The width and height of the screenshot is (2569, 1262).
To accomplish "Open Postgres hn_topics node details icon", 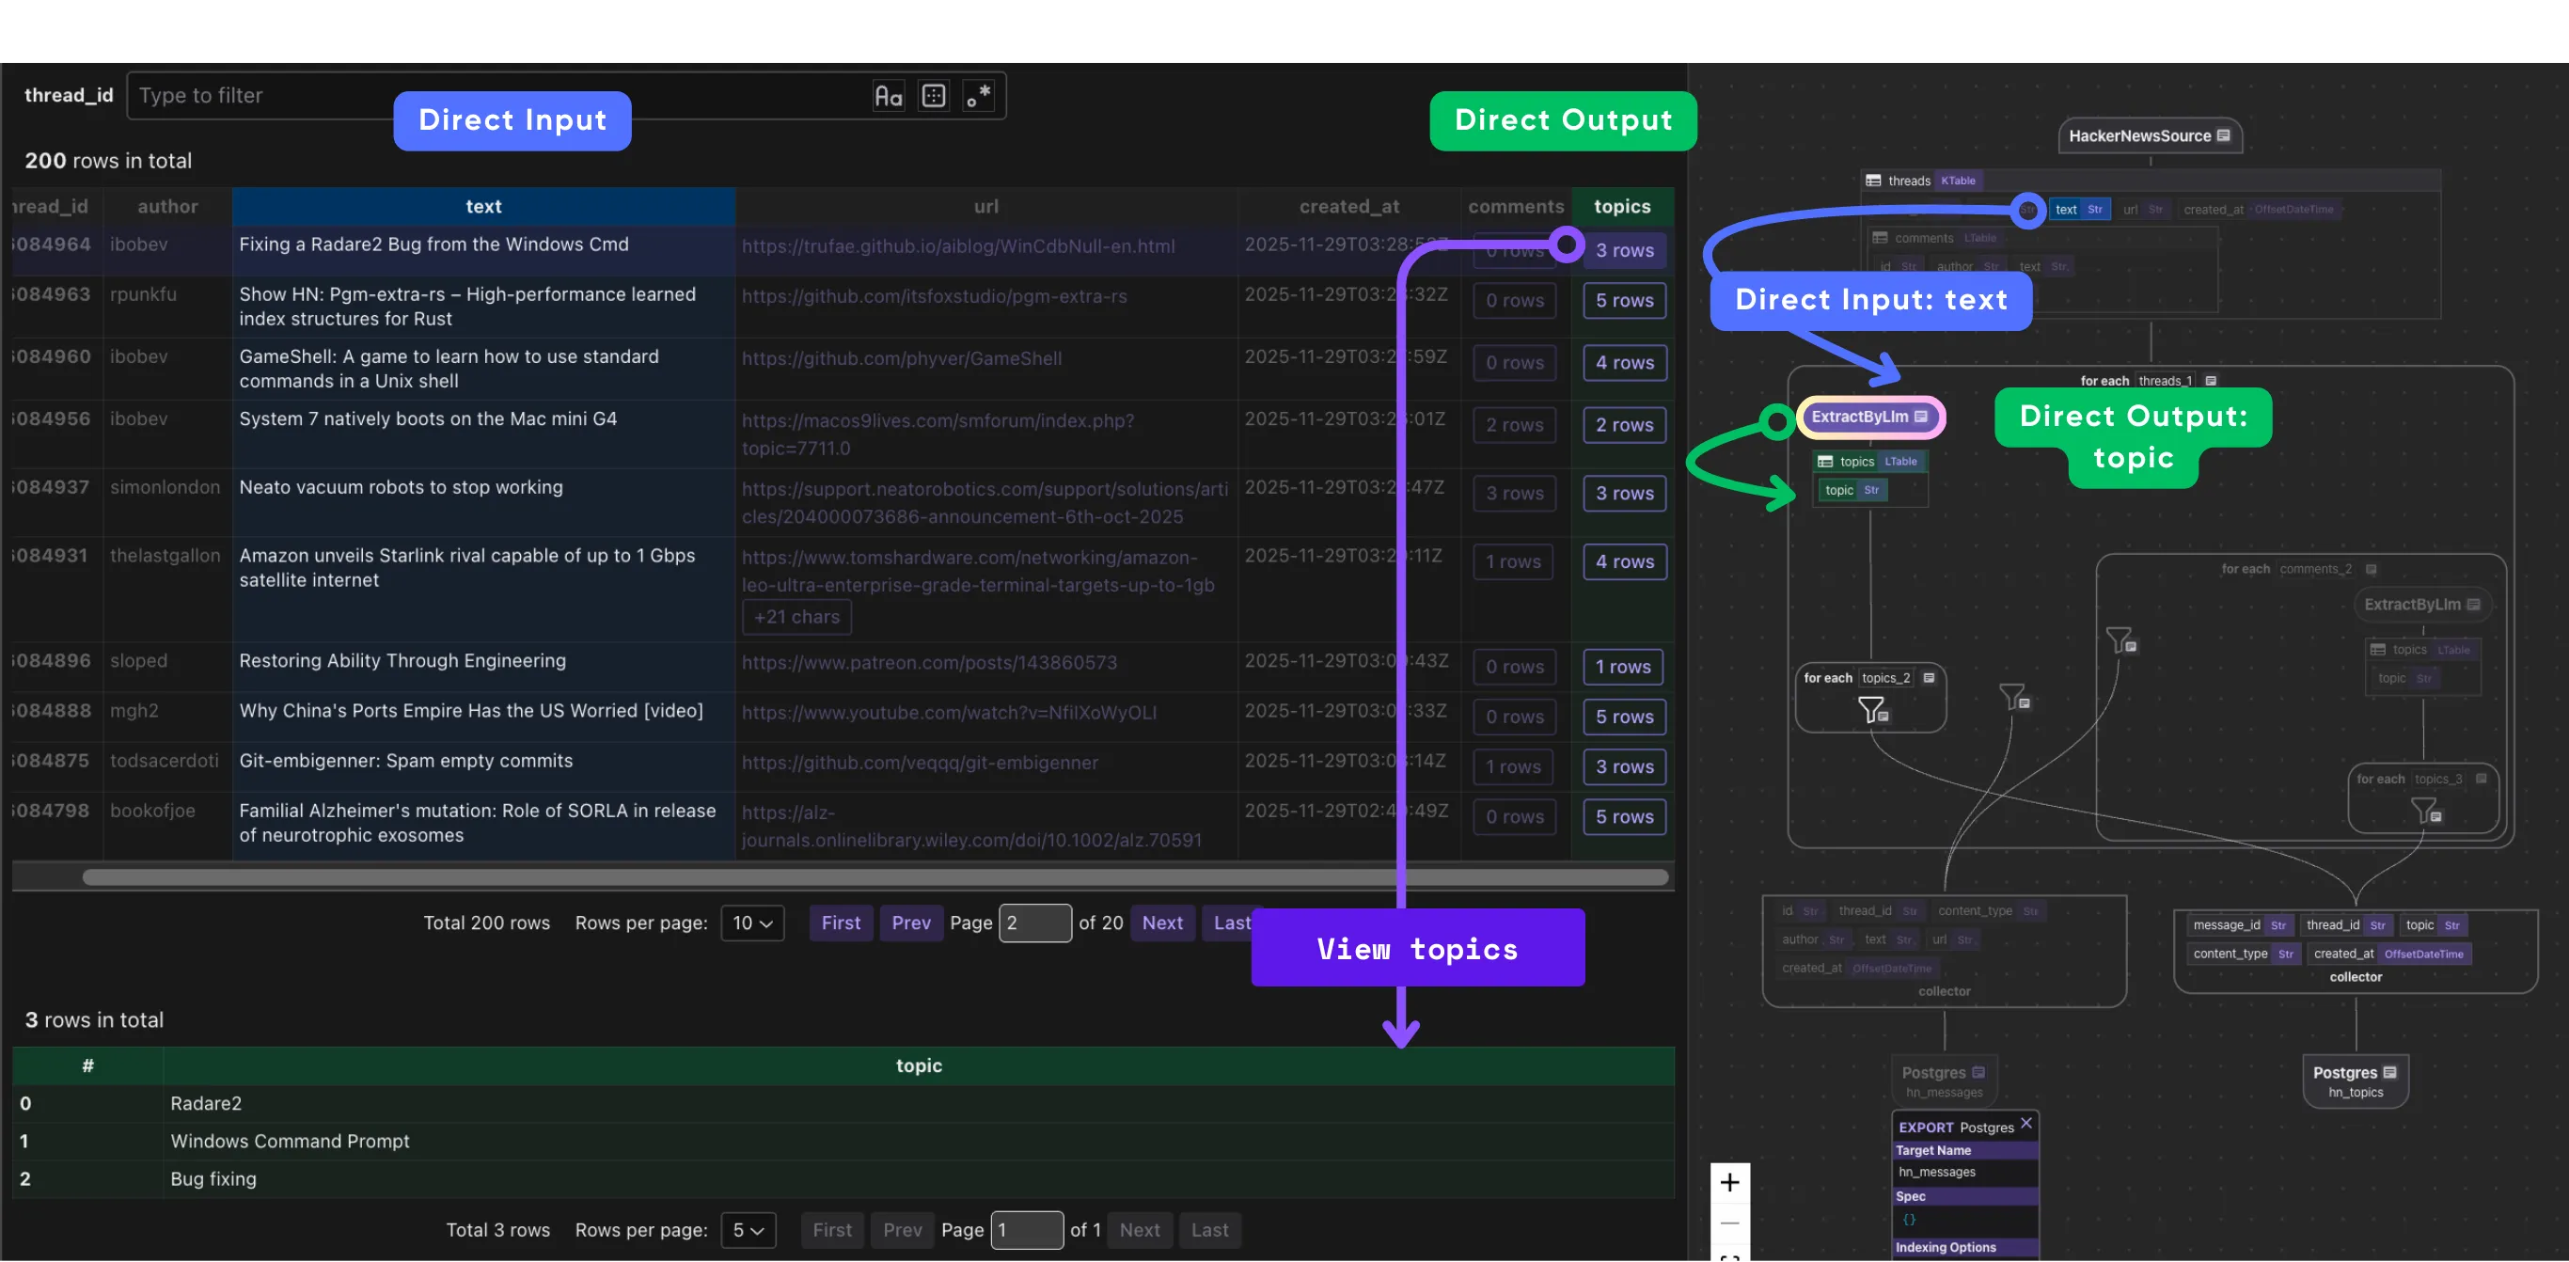I will [2389, 1072].
